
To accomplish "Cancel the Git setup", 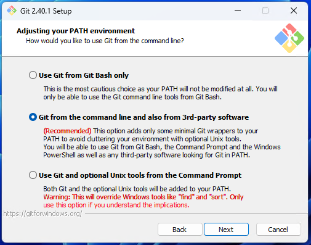I will point(278,230).
